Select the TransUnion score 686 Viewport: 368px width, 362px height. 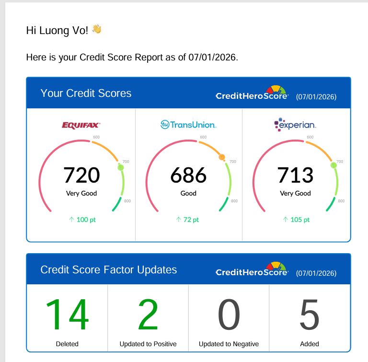pyautogui.click(x=188, y=175)
